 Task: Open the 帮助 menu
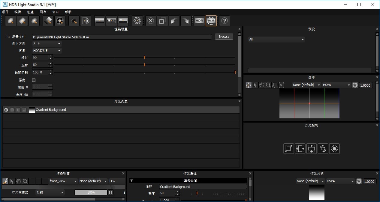(68, 12)
